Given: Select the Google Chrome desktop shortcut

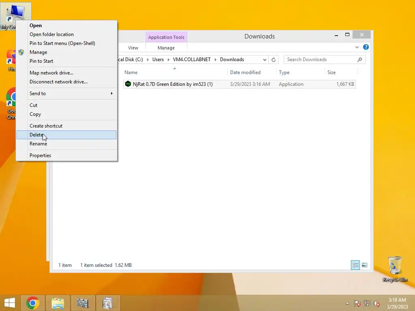Looking at the screenshot, I should pyautogui.click(x=11, y=104).
